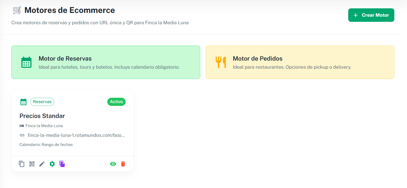Screen dimensions: 407x188
Task: Copy the booking engine URL icon
Action: (22, 164)
